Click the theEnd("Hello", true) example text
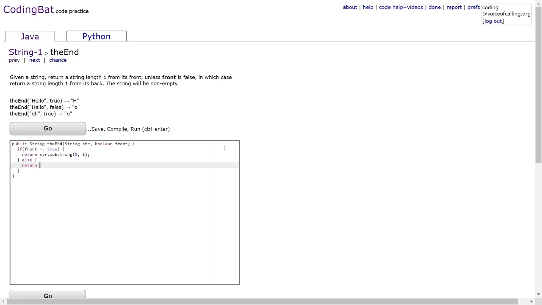The image size is (542, 305). (x=44, y=101)
